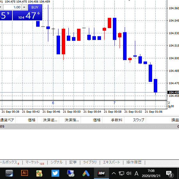Click the IME input mode A indicator

coord(136,174)
